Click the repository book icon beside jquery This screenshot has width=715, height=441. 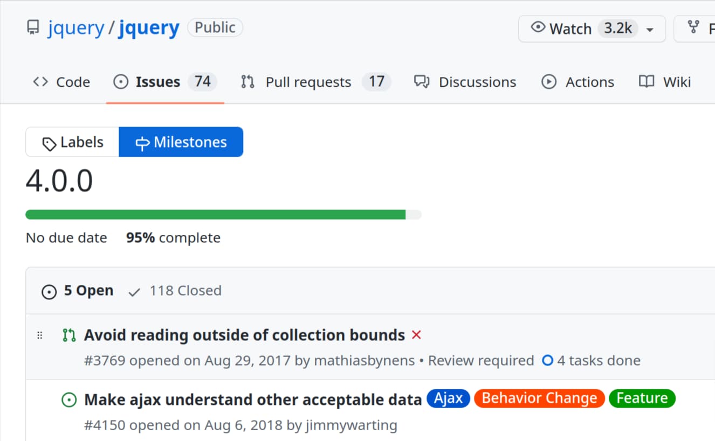(x=33, y=27)
